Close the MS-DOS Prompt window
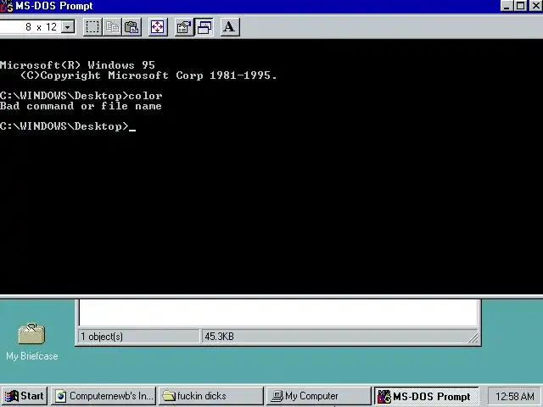The width and height of the screenshot is (543, 407). [x=535, y=6]
